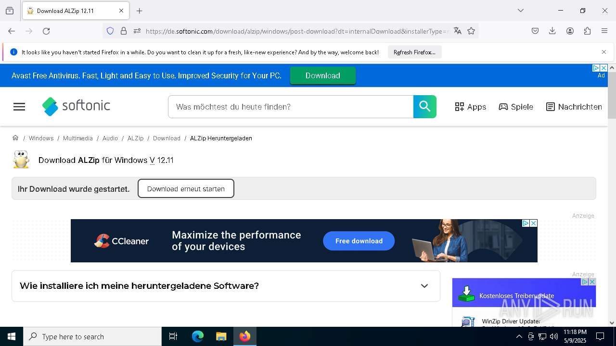
Task: Navigate to Download breadcrumb link
Action: pos(167,138)
